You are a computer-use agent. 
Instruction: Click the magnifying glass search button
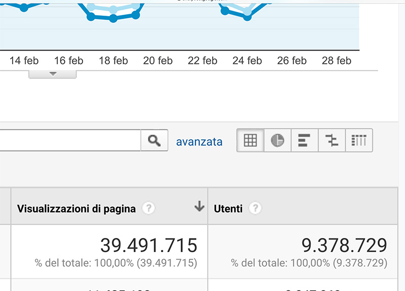tap(154, 140)
